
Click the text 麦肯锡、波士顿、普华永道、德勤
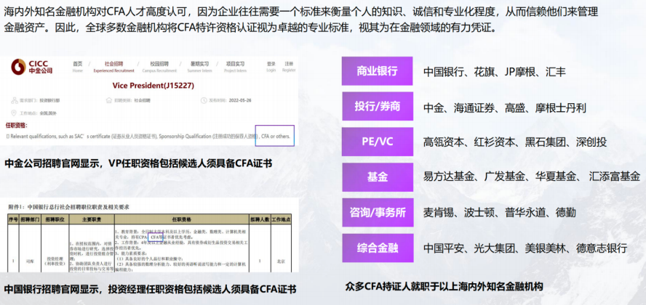click(499, 213)
